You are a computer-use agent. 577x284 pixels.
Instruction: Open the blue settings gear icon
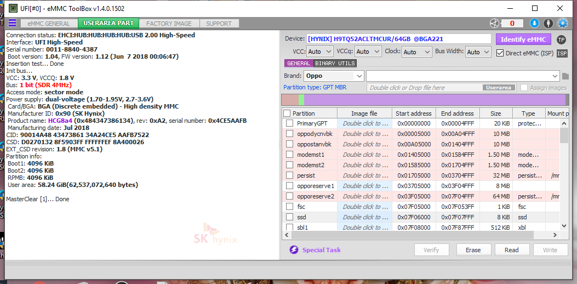563,23
